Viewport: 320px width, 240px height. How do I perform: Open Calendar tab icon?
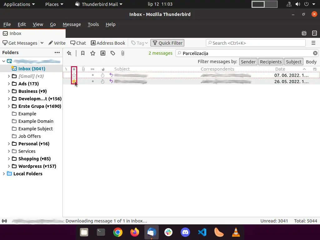tap(304, 33)
